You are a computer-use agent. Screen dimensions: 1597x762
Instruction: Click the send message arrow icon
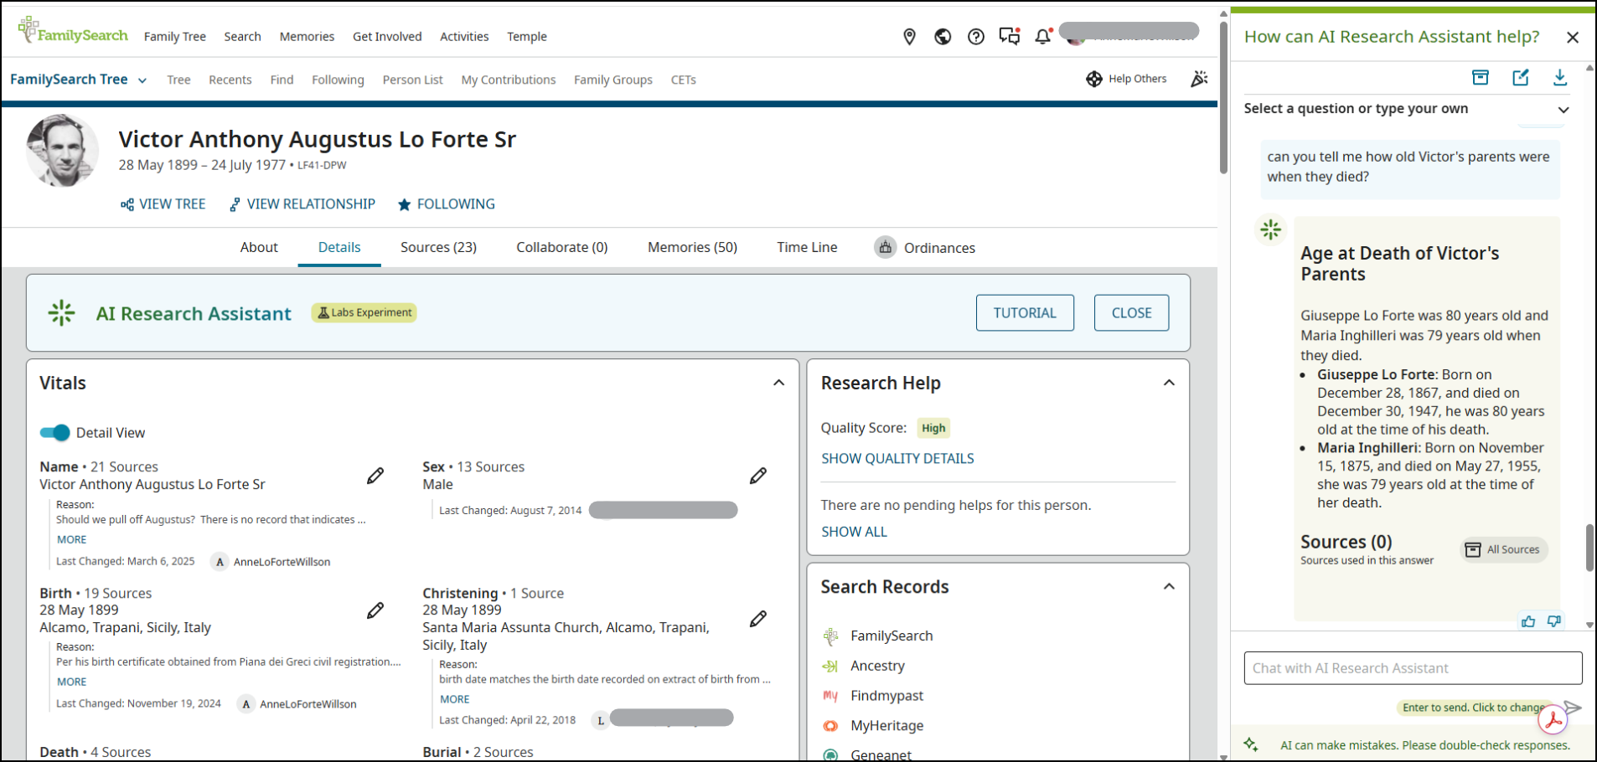point(1573,708)
